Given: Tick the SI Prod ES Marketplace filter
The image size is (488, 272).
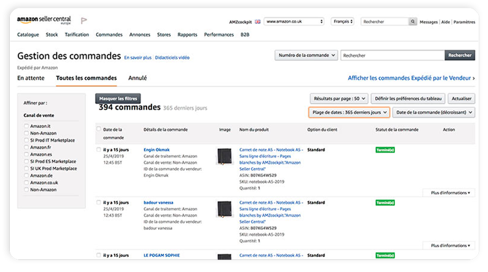Looking at the screenshot, I should coord(27,161).
